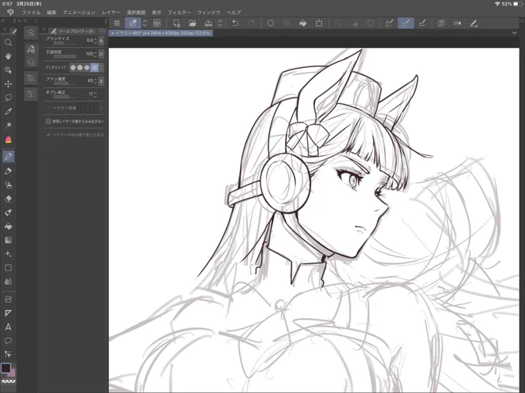Image resolution: width=525 pixels, height=393 pixels.
Task: Select the transparent color swatch
Action: pos(8,381)
